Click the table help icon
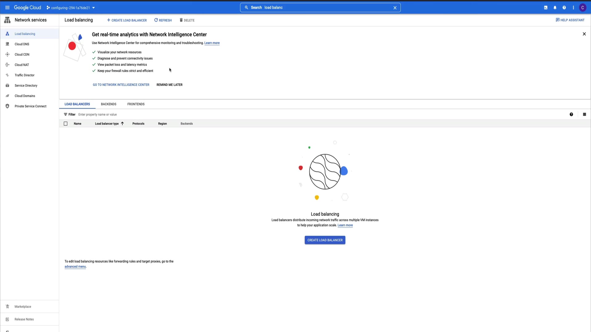Screen dimensions: 591x332 pos(571,114)
